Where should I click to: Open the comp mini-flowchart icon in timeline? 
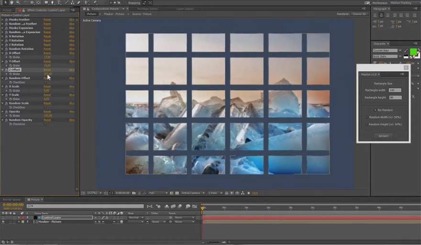tap(150, 206)
